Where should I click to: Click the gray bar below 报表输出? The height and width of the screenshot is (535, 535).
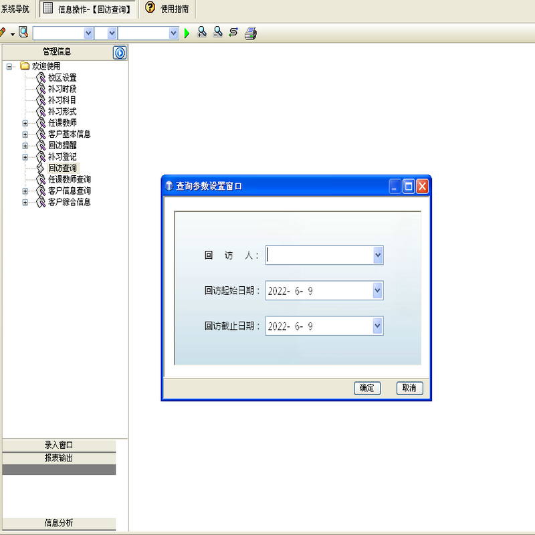(59, 469)
